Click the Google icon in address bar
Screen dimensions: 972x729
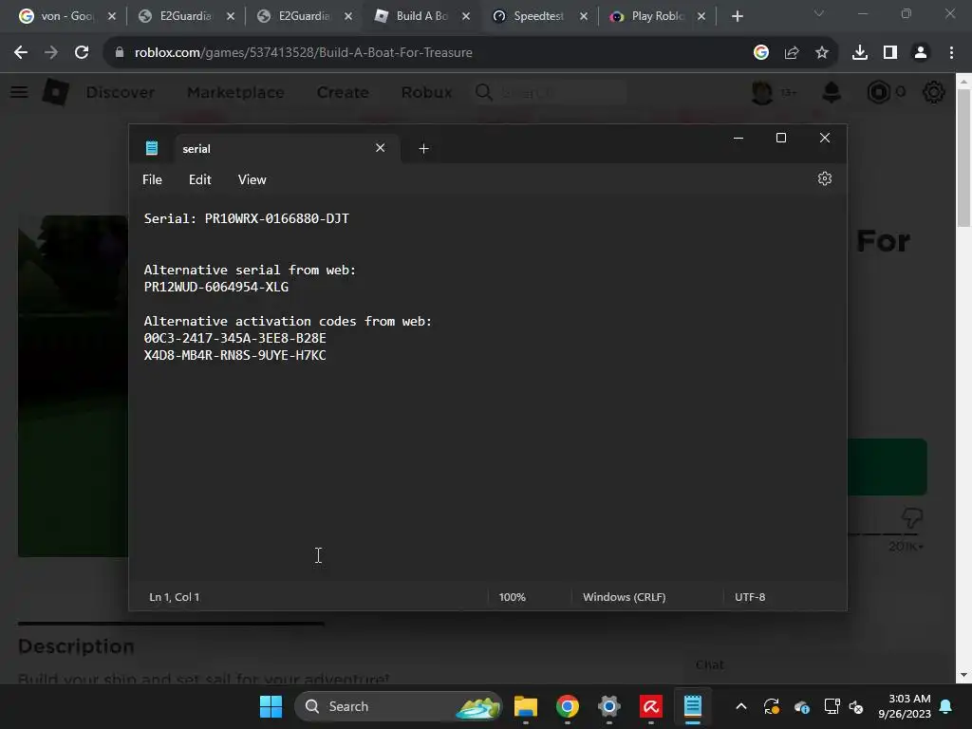click(760, 53)
